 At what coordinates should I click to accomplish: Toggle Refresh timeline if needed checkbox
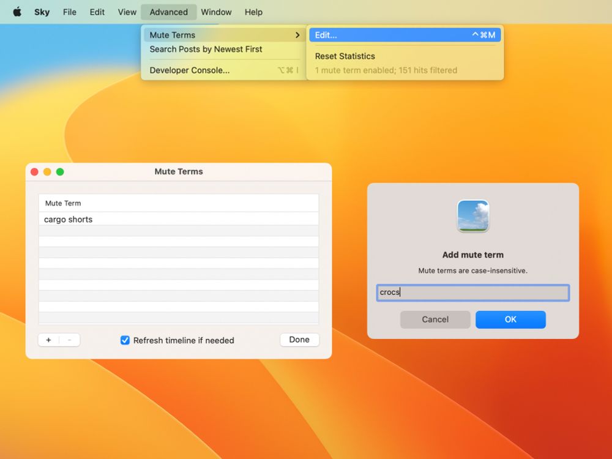(125, 340)
